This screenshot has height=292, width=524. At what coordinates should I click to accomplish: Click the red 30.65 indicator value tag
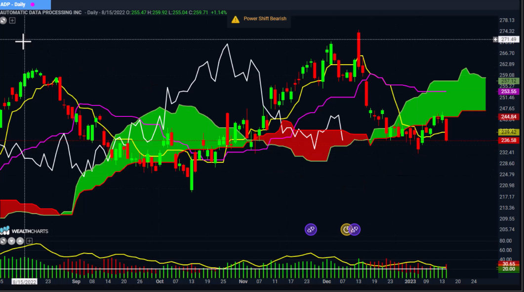click(x=509, y=264)
